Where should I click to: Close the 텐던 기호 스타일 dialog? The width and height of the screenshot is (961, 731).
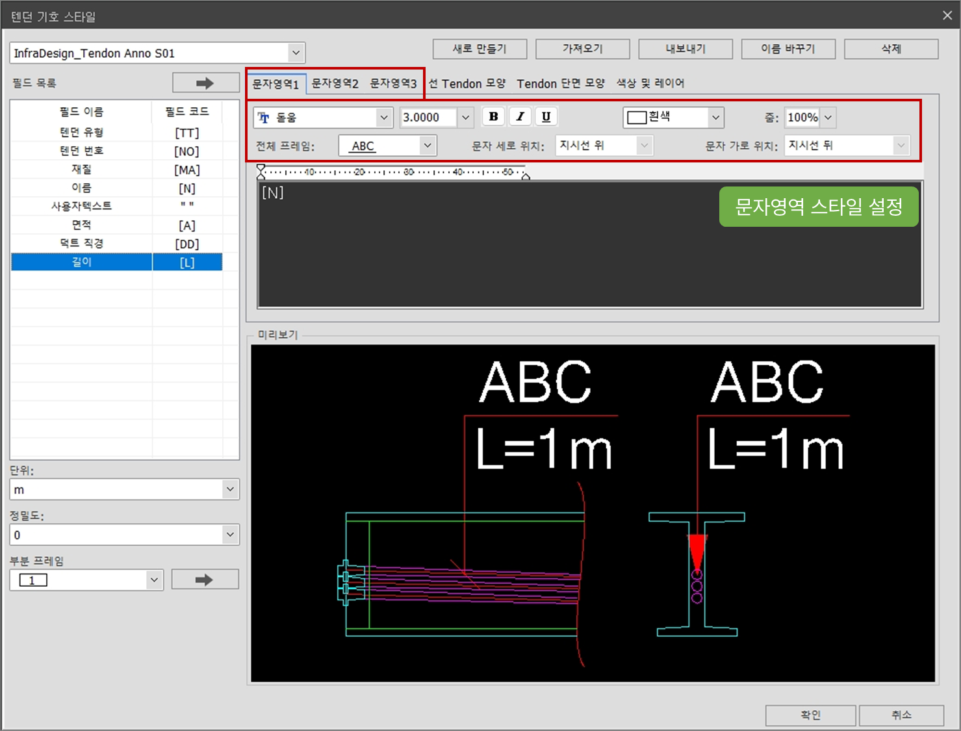947,16
